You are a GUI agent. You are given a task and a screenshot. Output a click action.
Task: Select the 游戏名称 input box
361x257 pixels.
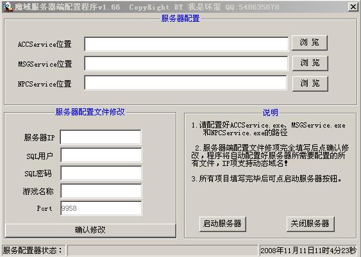coord(101,191)
